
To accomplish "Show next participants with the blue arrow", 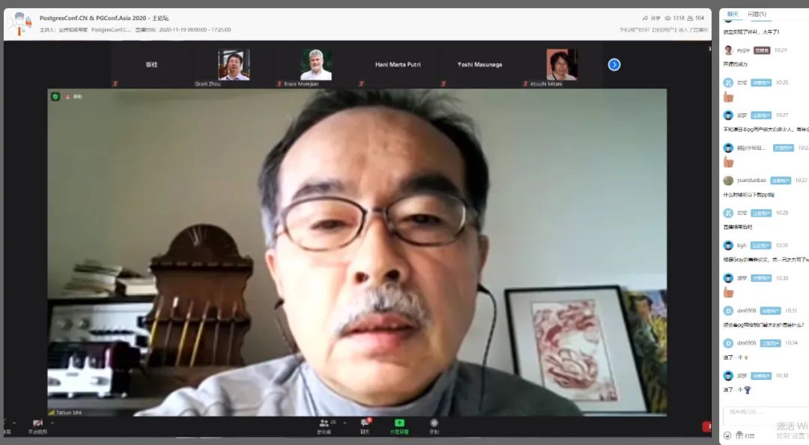I will click(614, 64).
